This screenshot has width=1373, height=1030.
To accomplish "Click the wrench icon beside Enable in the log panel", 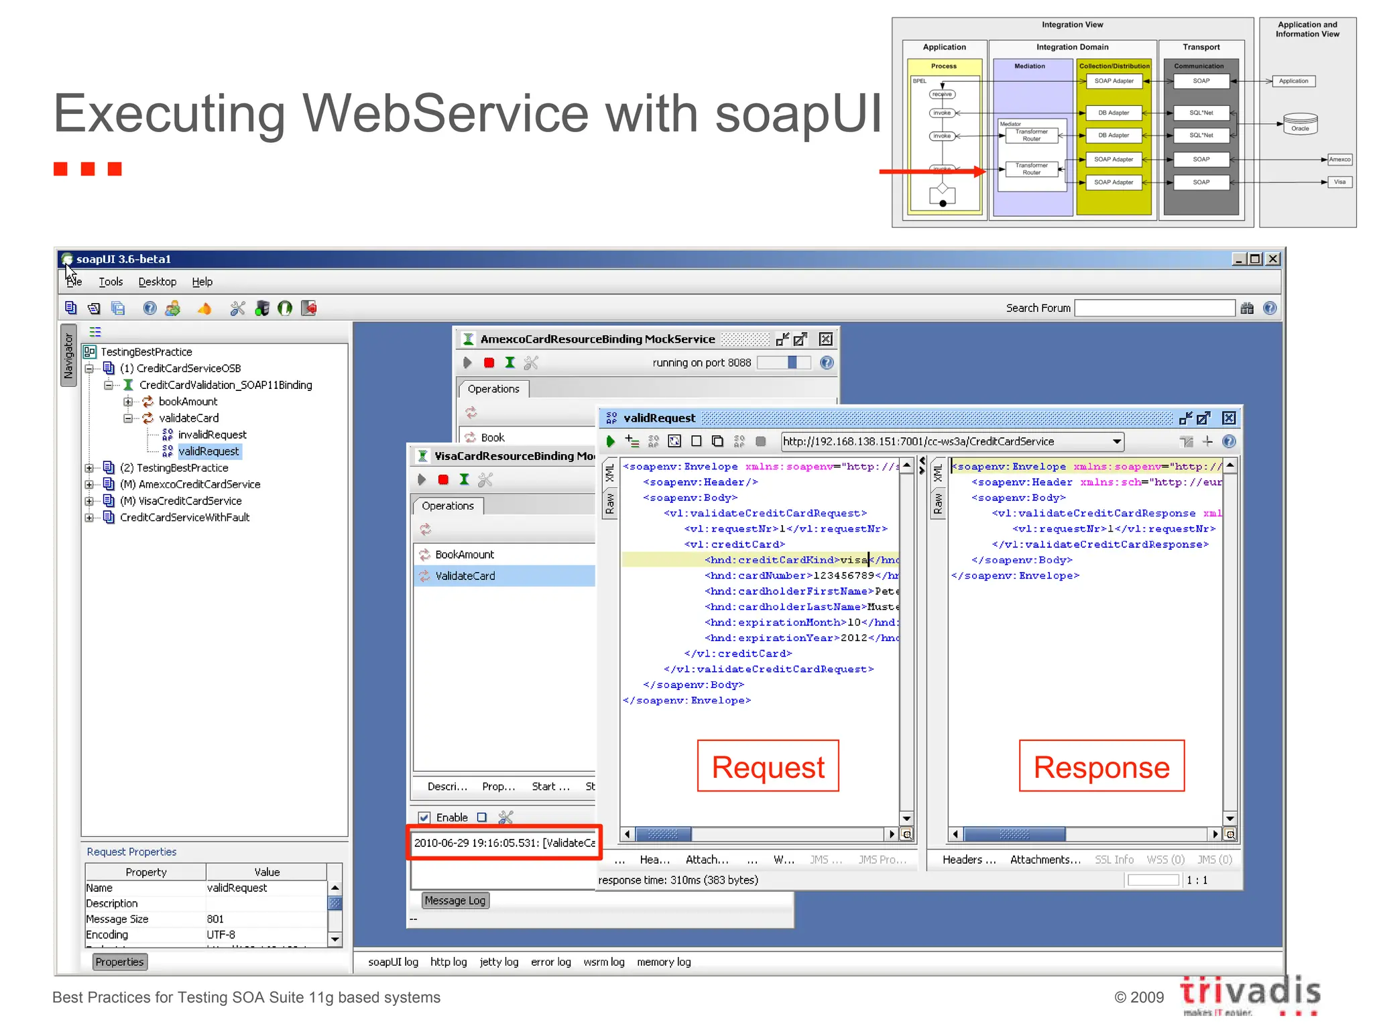I will pos(506,817).
